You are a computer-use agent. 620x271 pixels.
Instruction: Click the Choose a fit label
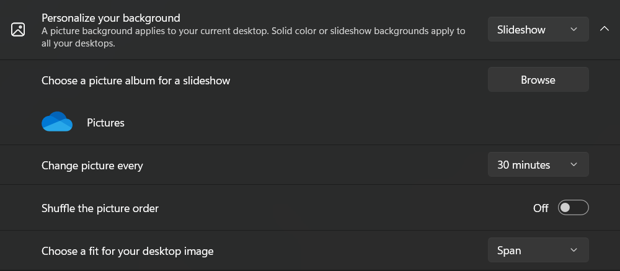click(x=127, y=251)
